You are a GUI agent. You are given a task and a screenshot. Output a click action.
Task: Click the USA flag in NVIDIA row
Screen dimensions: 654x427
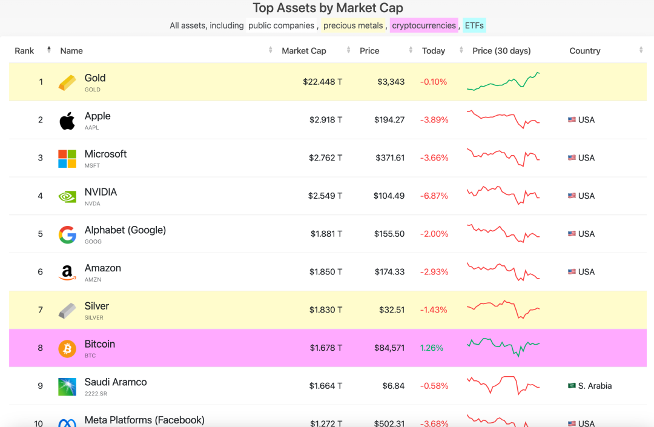(572, 196)
